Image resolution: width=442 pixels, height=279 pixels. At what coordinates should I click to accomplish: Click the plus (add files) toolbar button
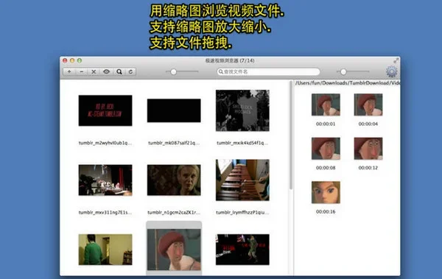(69, 71)
